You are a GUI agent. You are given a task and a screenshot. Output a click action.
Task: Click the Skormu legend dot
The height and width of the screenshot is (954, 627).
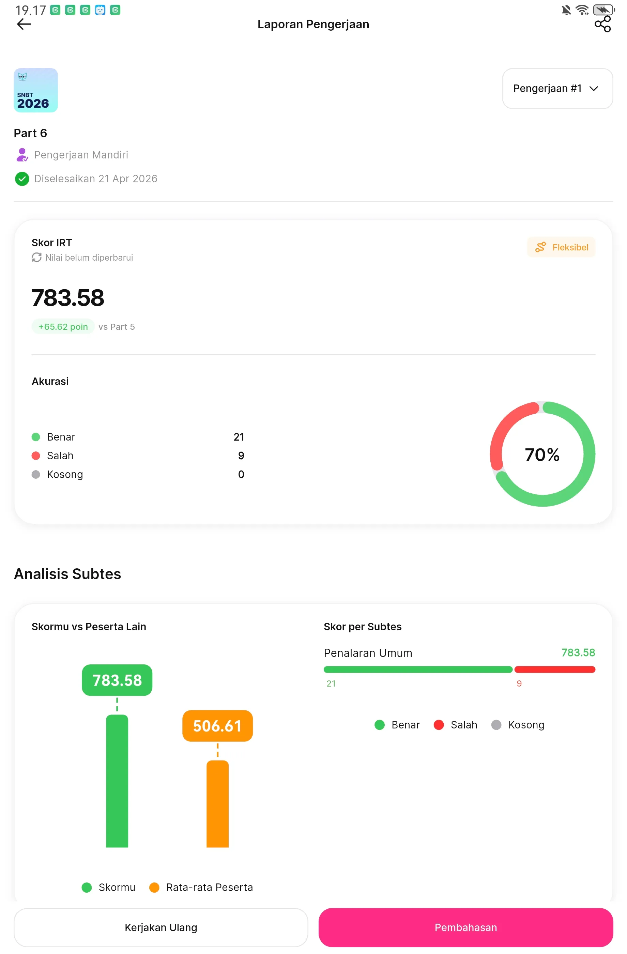pyautogui.click(x=87, y=888)
